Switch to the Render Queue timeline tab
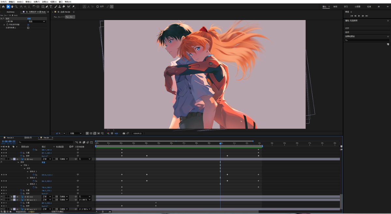Screen dimensions: 391x214 click(x=28, y=138)
